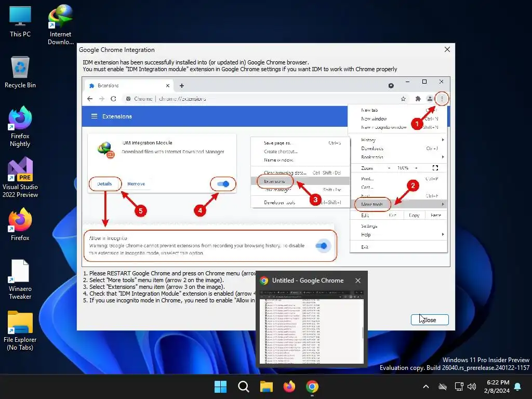Select the Extensions tab in the illustrated Chrome

coord(129,86)
